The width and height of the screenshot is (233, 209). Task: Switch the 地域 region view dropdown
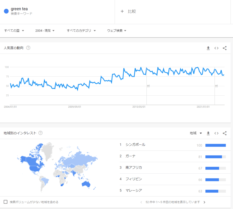click(196, 133)
